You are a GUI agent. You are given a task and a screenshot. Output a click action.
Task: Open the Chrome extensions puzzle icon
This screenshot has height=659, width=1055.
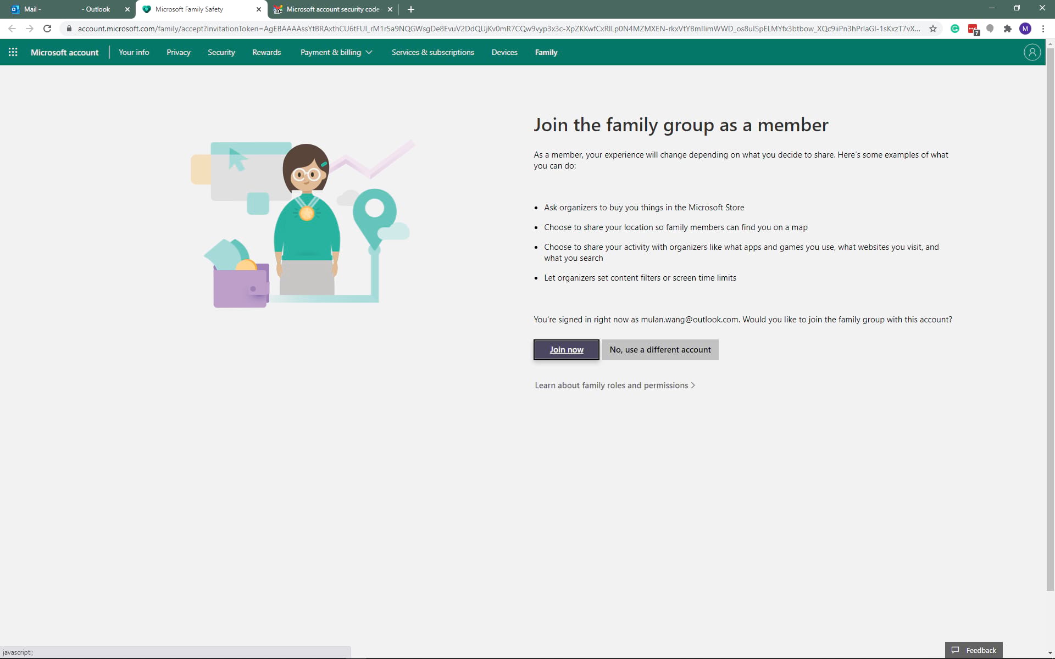pyautogui.click(x=1008, y=29)
